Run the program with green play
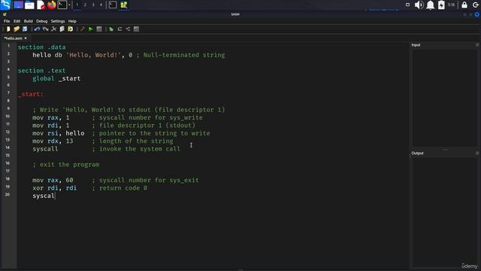Screen dimensions: 481x271 [x=91, y=29]
